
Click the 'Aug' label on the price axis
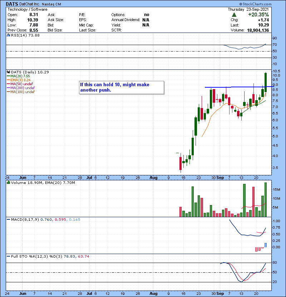[x=153, y=178]
